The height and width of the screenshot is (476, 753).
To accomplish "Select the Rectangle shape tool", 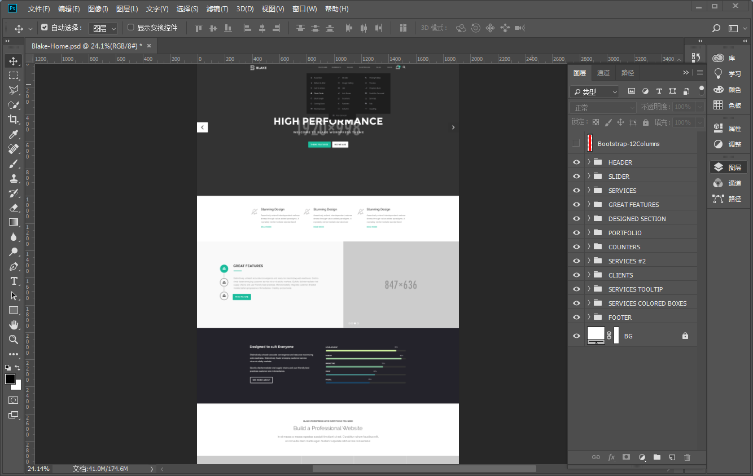I will point(14,310).
